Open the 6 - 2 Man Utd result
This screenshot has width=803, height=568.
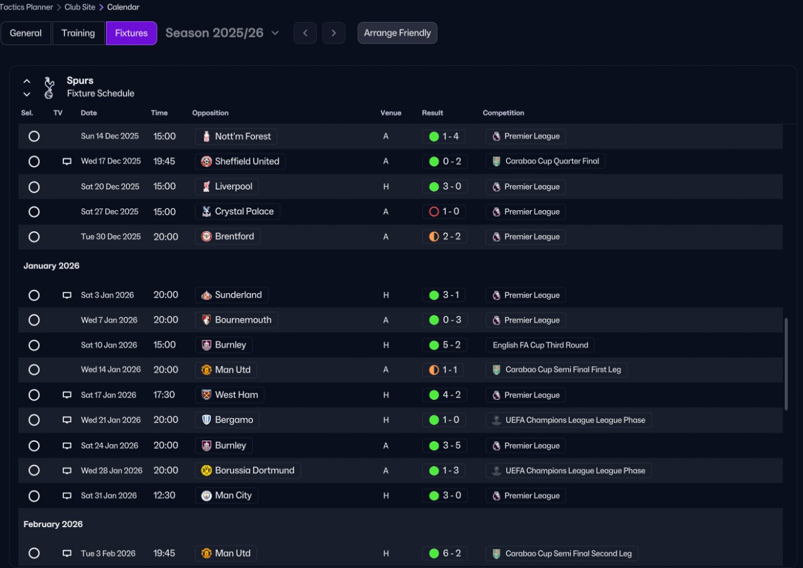click(444, 554)
